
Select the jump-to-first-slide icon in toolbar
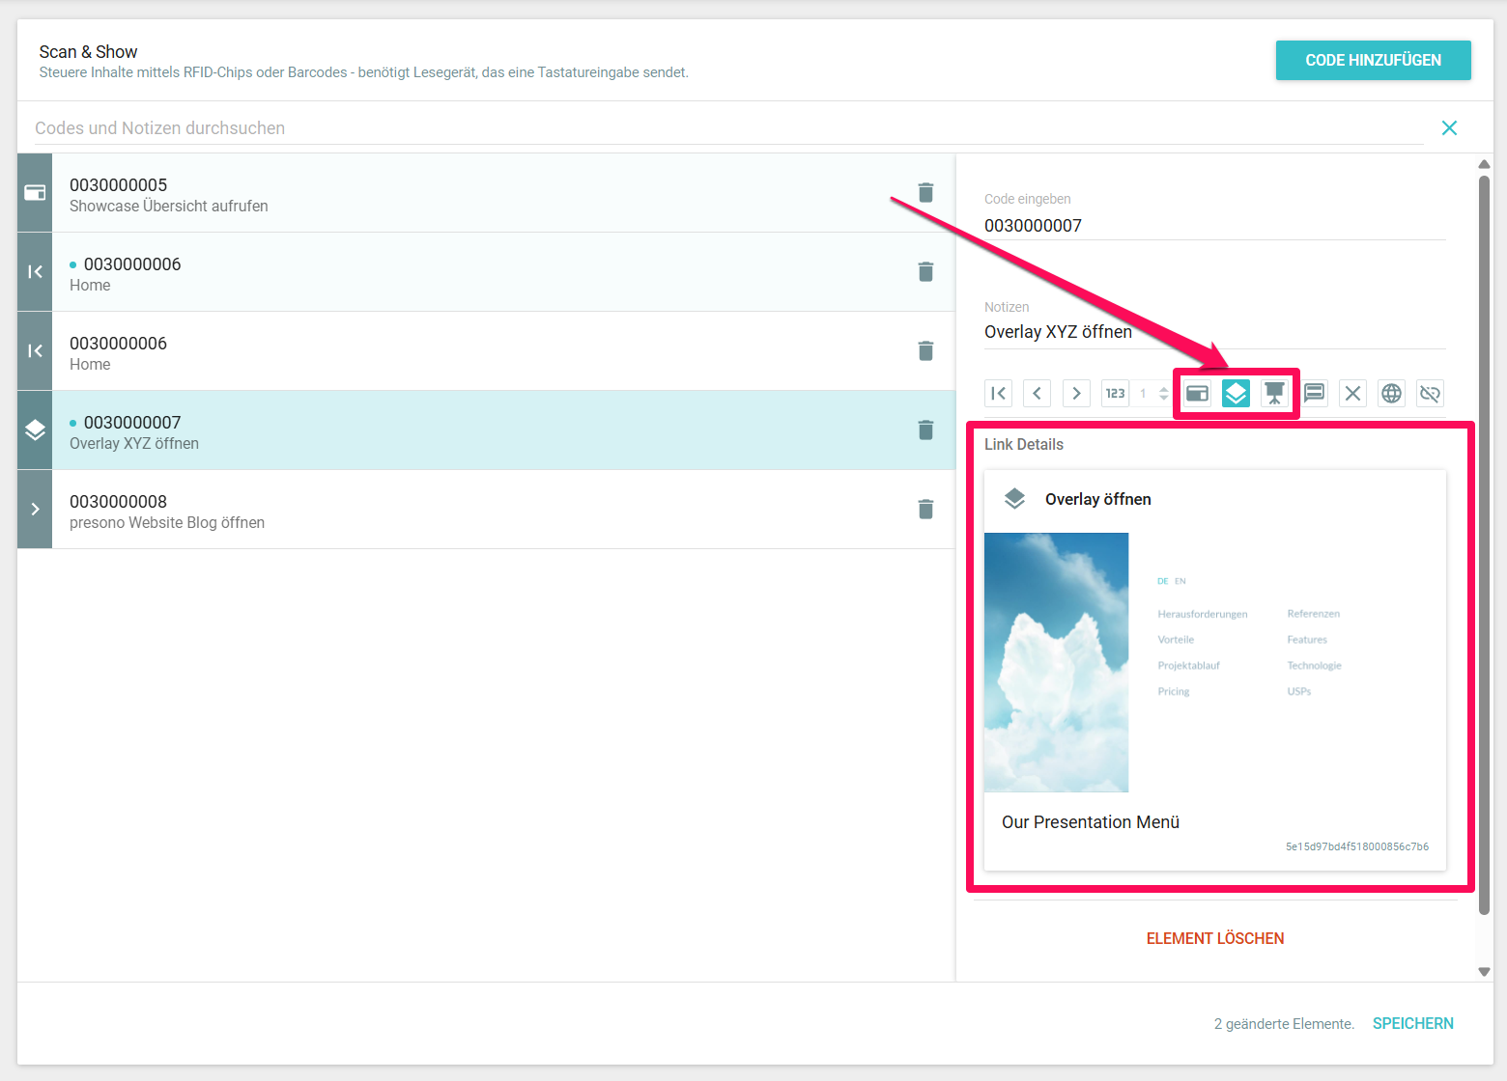pos(998,393)
